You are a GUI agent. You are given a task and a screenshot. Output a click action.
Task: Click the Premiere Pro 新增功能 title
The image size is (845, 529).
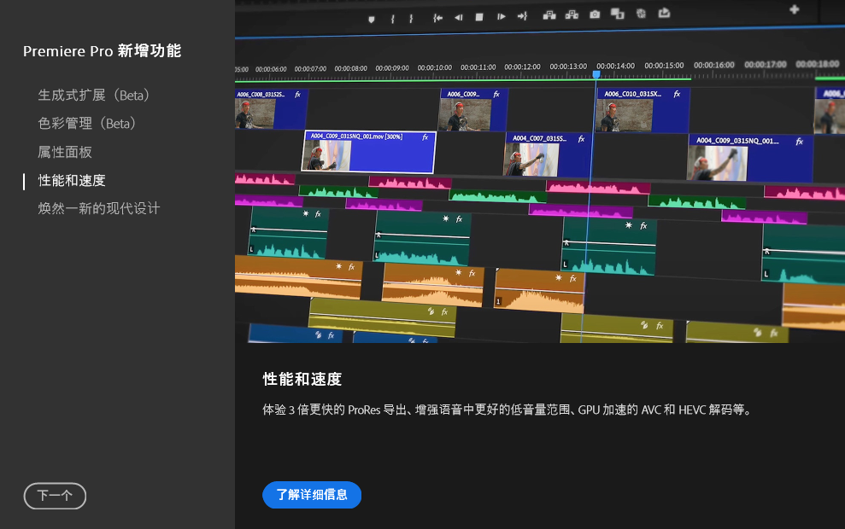coord(102,51)
